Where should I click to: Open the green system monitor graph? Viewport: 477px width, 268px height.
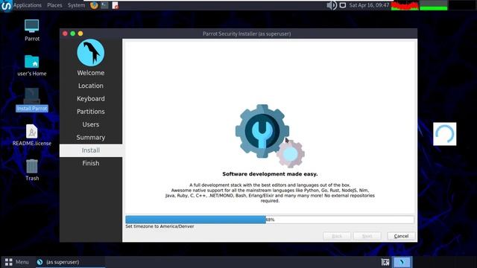[434, 5]
